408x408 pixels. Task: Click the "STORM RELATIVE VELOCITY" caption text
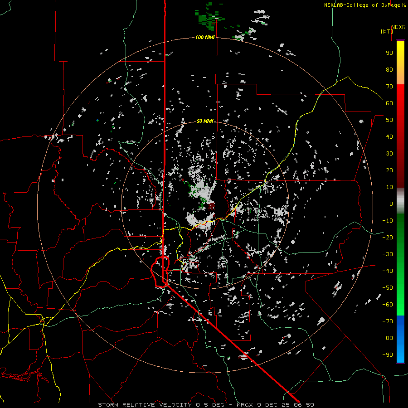145,405
